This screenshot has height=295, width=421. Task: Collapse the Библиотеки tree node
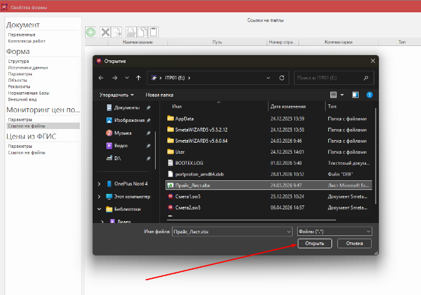[99, 209]
